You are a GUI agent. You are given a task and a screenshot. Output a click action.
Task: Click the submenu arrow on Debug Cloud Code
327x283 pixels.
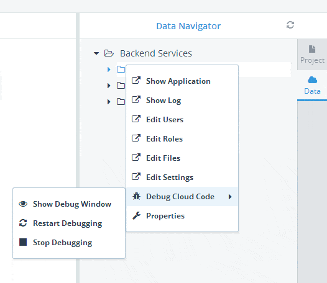(230, 197)
